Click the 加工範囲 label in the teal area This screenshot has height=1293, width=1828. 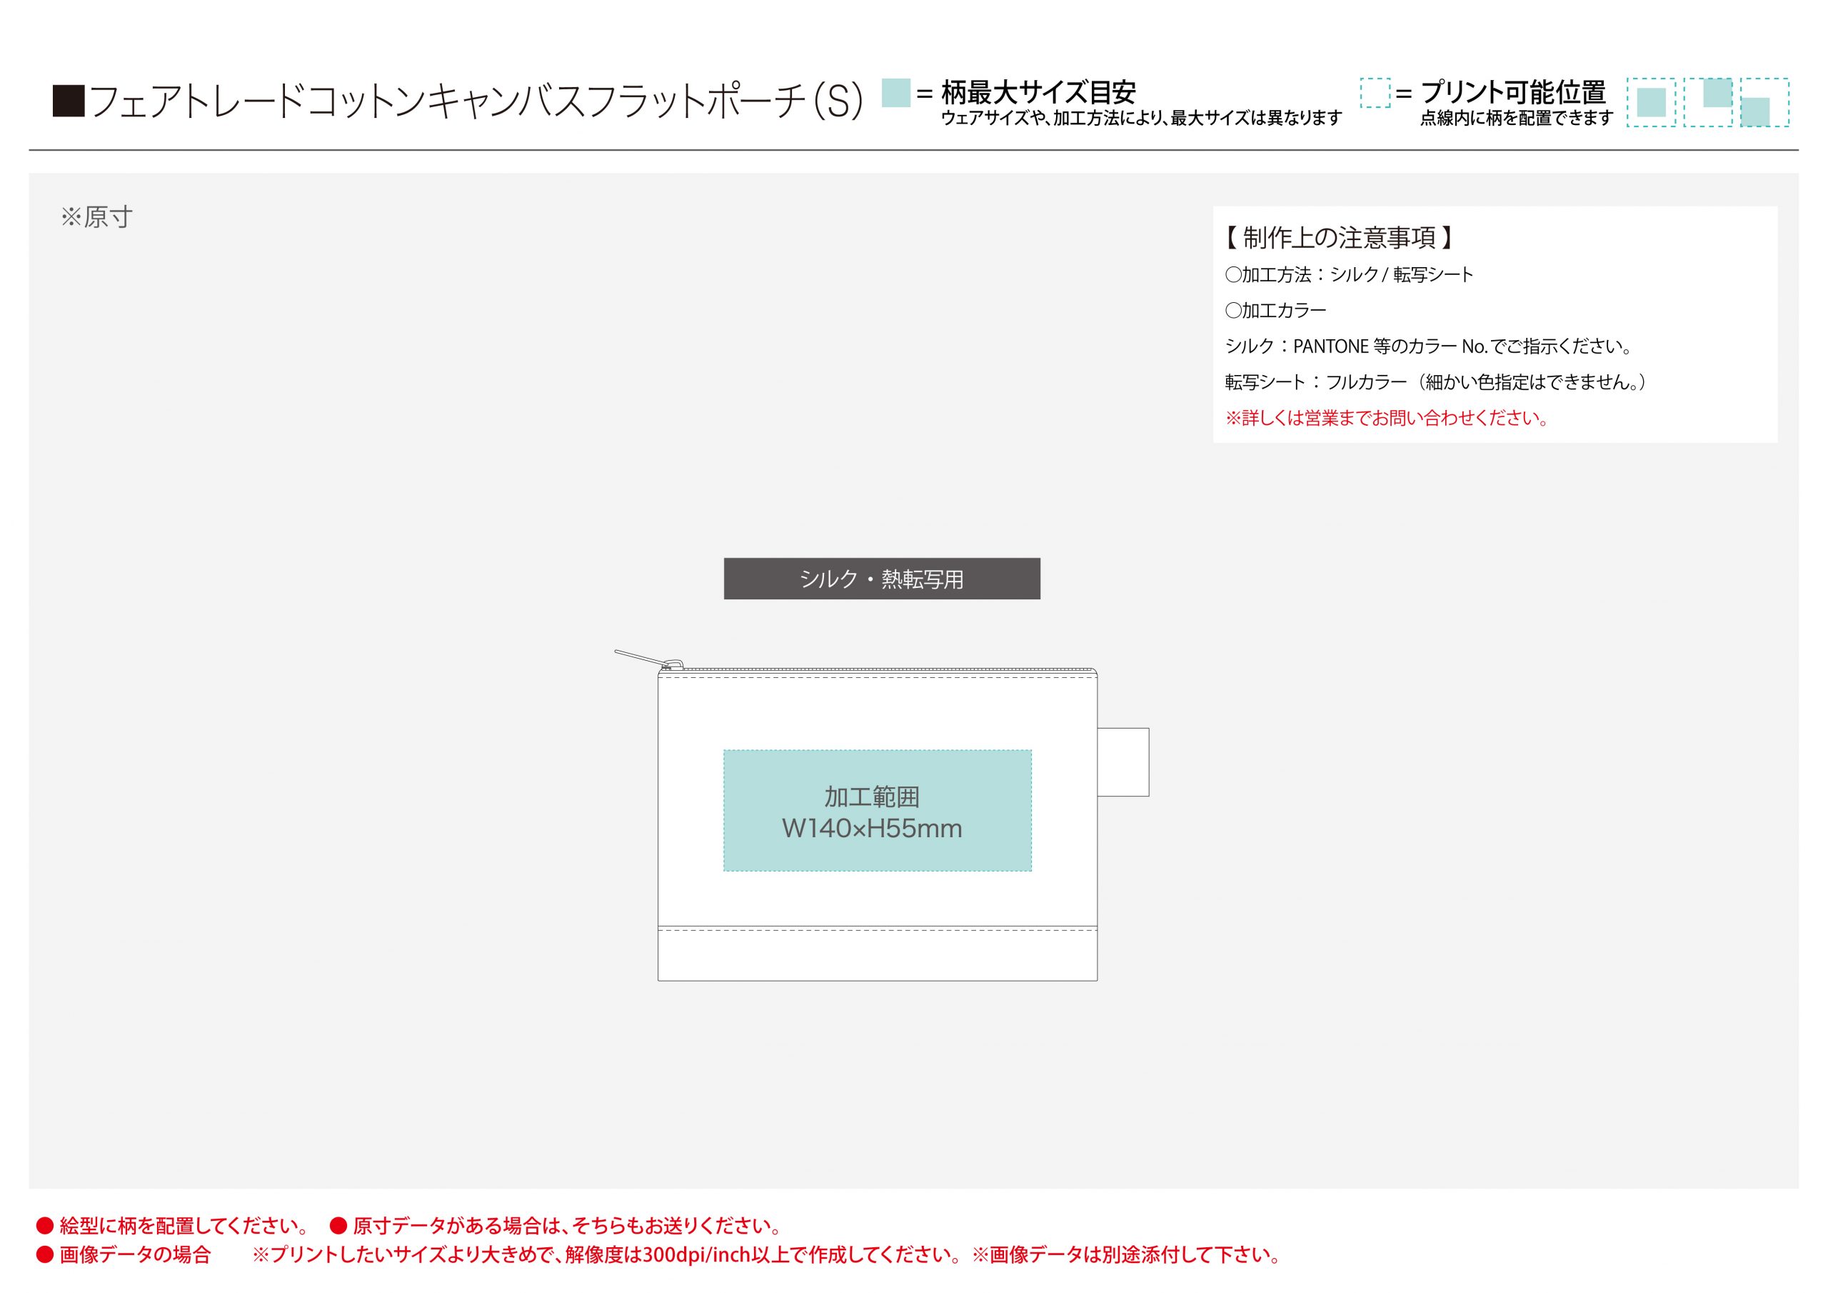(872, 796)
